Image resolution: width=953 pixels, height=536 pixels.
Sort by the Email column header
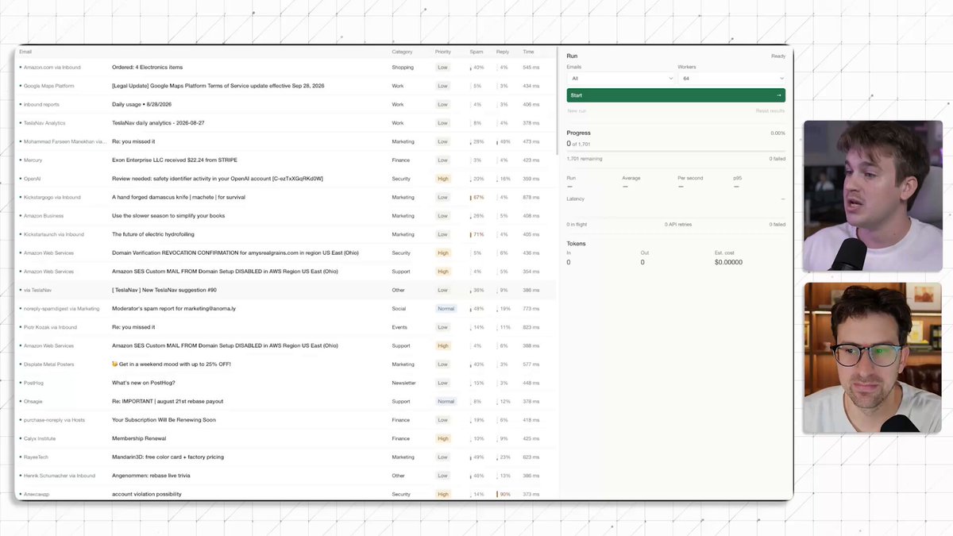25,52
